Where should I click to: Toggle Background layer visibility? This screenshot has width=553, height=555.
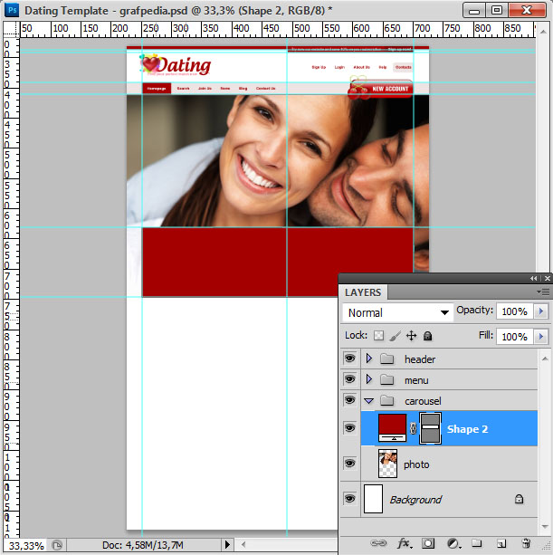tap(349, 498)
